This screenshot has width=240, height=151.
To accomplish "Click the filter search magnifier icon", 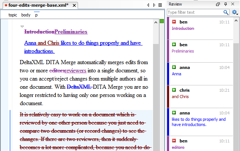I will tap(226, 12).
